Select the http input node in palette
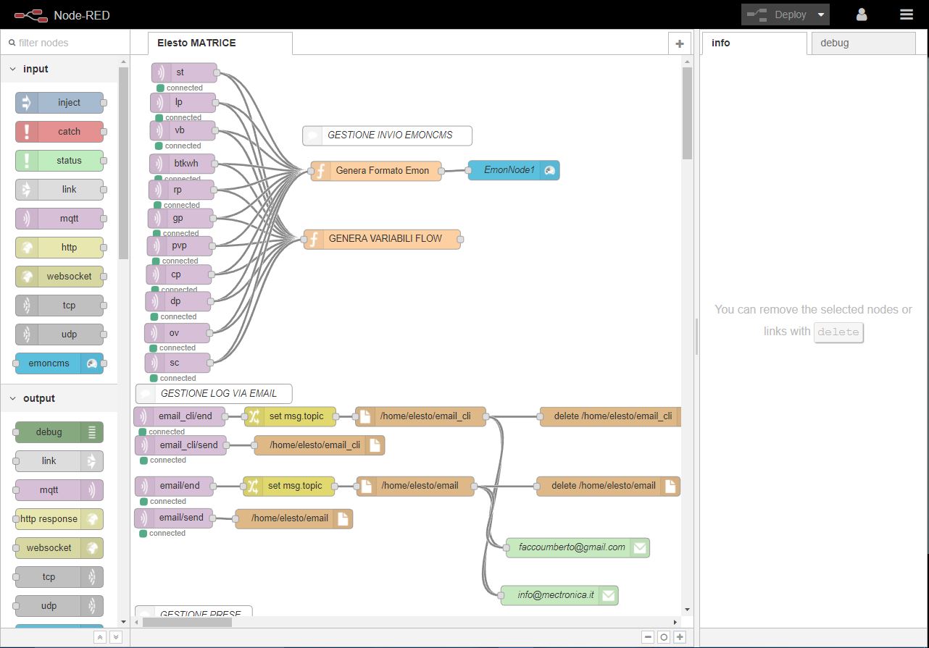The height and width of the screenshot is (648, 929). 59,248
